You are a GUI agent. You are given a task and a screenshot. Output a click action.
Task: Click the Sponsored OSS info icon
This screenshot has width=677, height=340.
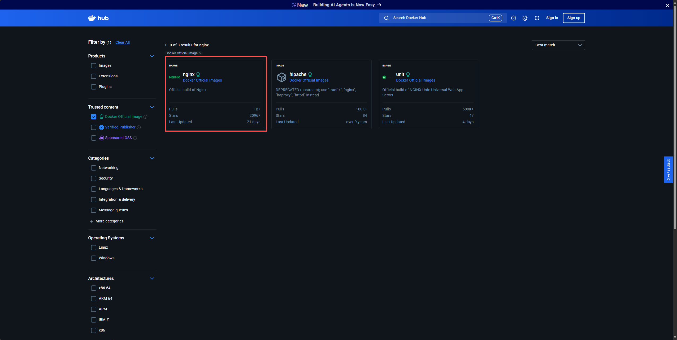point(135,138)
